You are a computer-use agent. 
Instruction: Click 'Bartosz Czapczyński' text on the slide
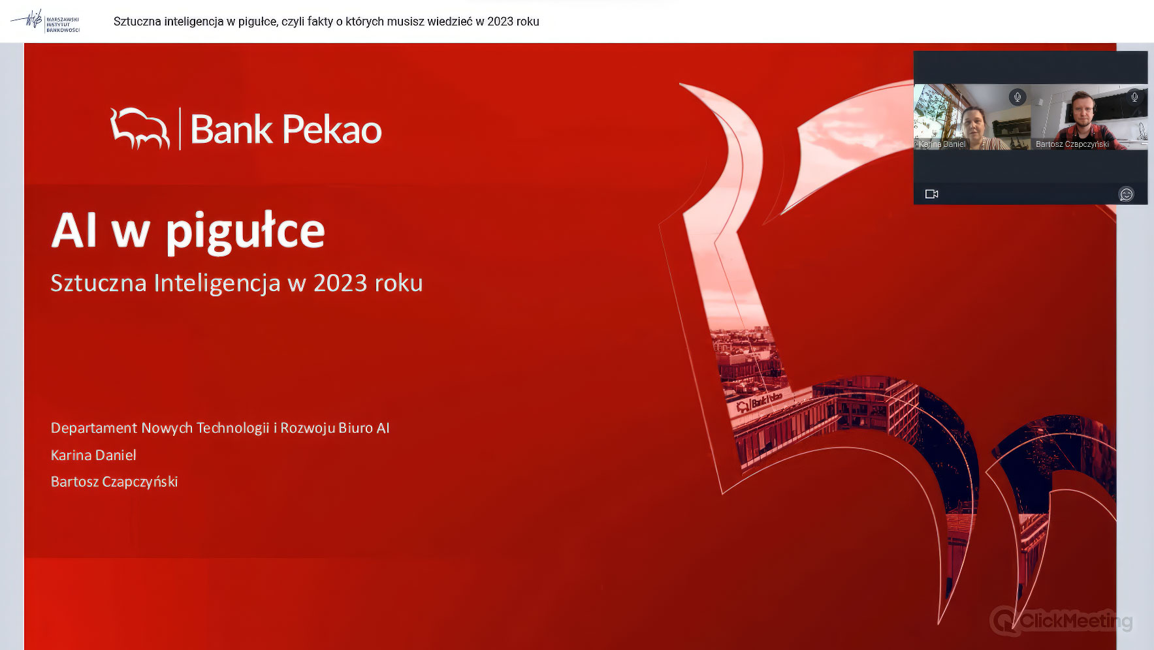pyautogui.click(x=114, y=482)
